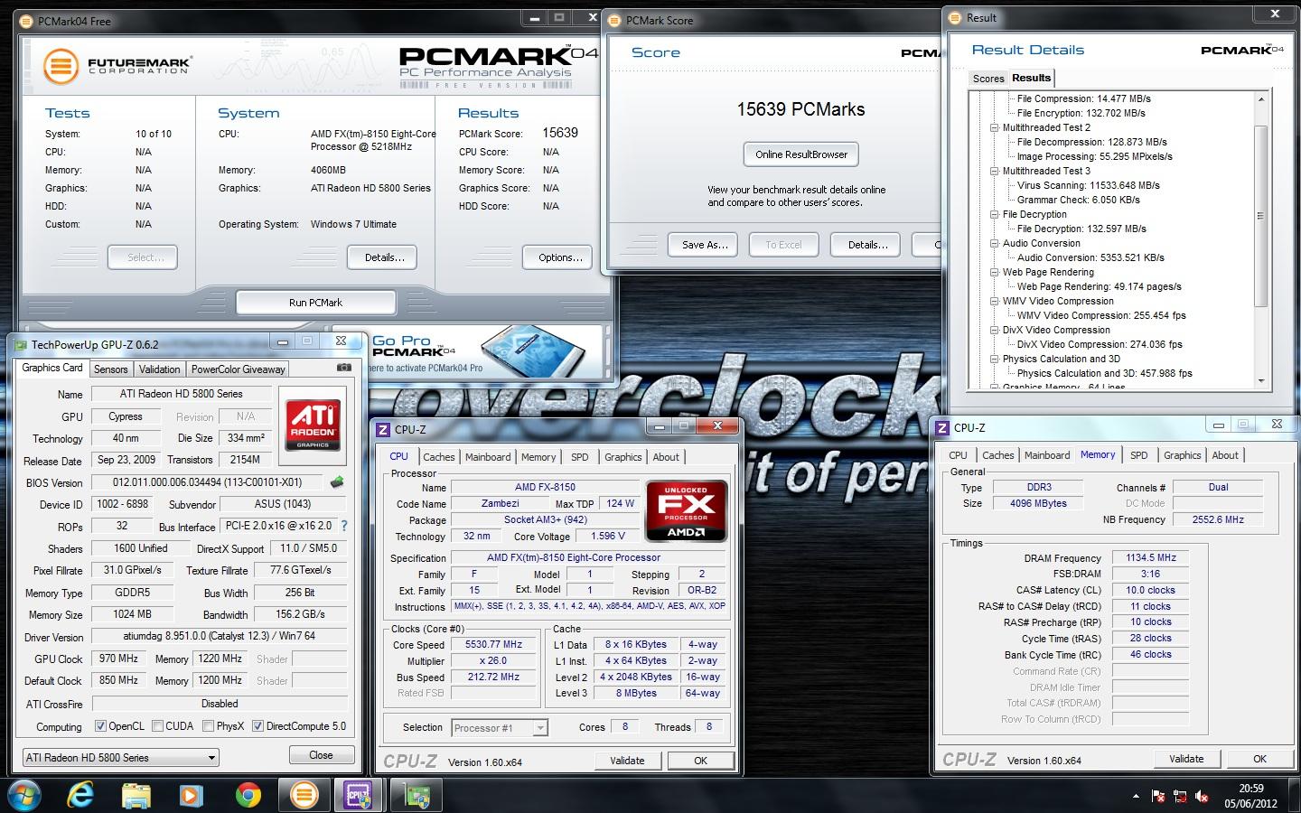Switch to Scores tab in Result window

(x=988, y=79)
